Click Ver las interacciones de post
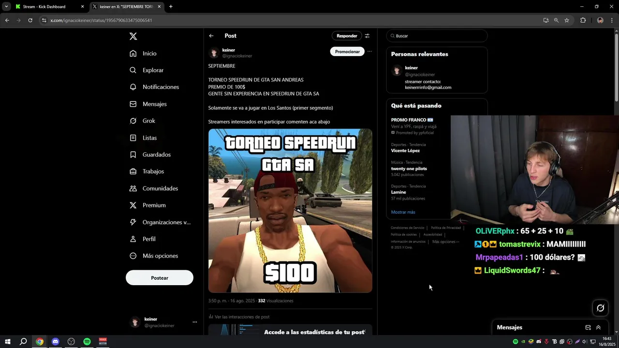 click(239, 317)
